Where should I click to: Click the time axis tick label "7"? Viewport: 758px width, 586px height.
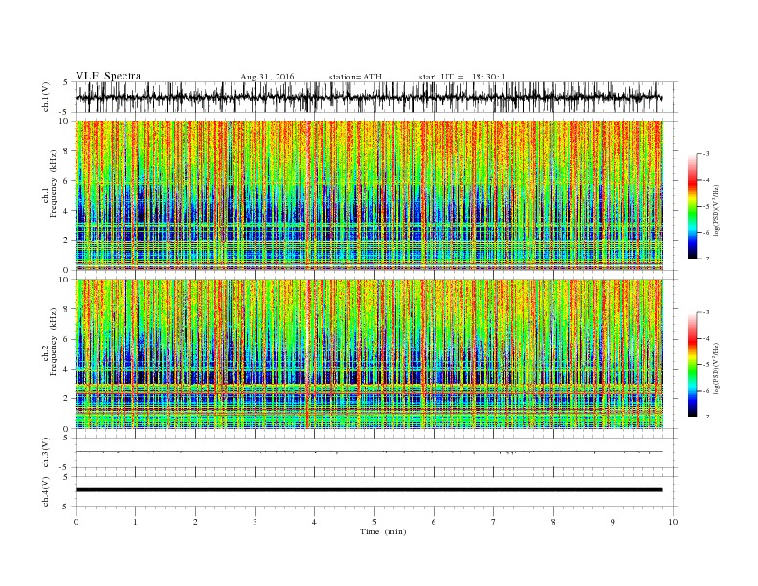pyautogui.click(x=494, y=522)
